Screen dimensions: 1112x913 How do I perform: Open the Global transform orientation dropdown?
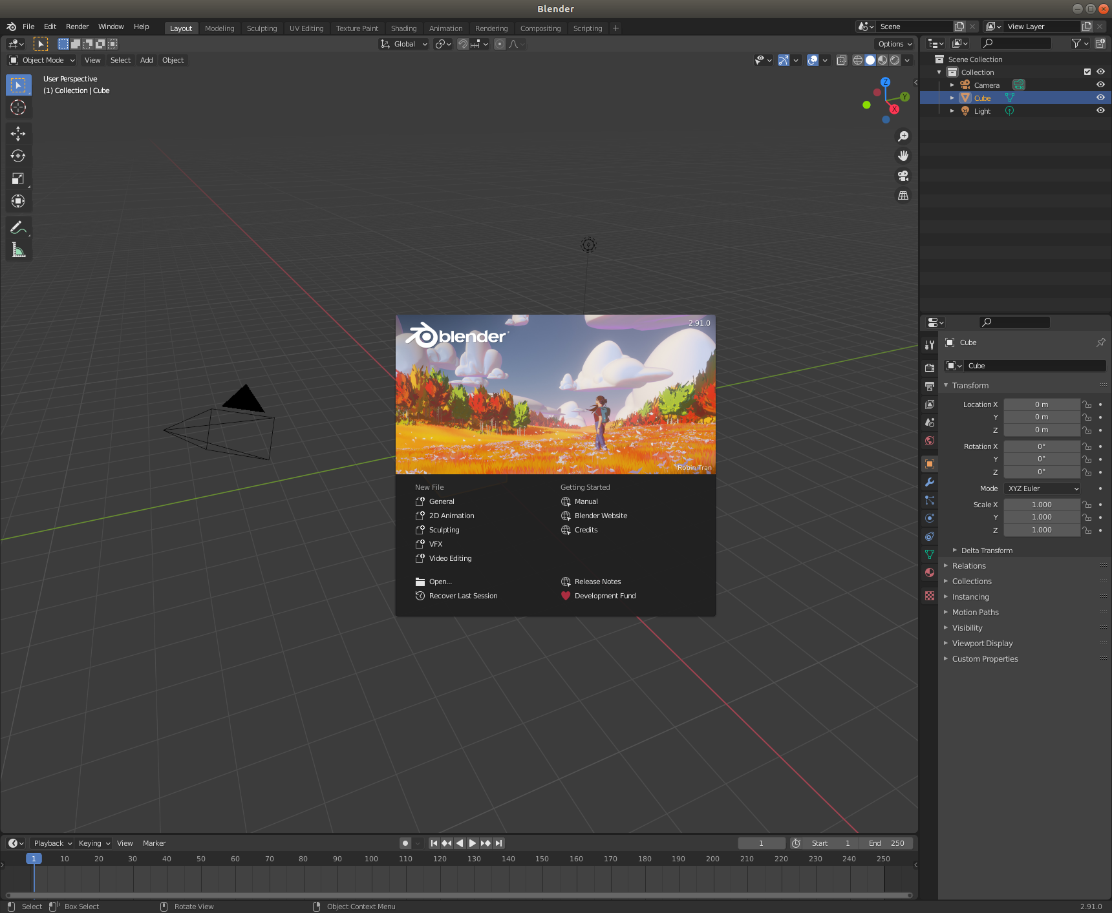click(403, 44)
